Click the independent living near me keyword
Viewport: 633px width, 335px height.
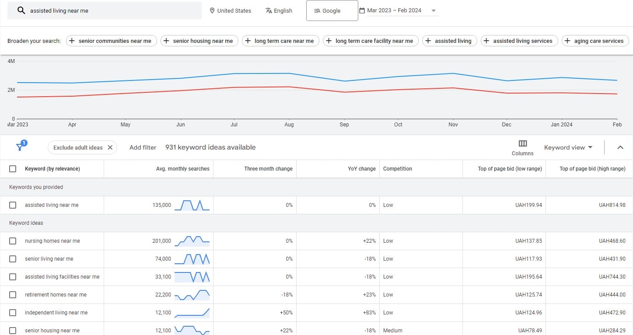56,313
